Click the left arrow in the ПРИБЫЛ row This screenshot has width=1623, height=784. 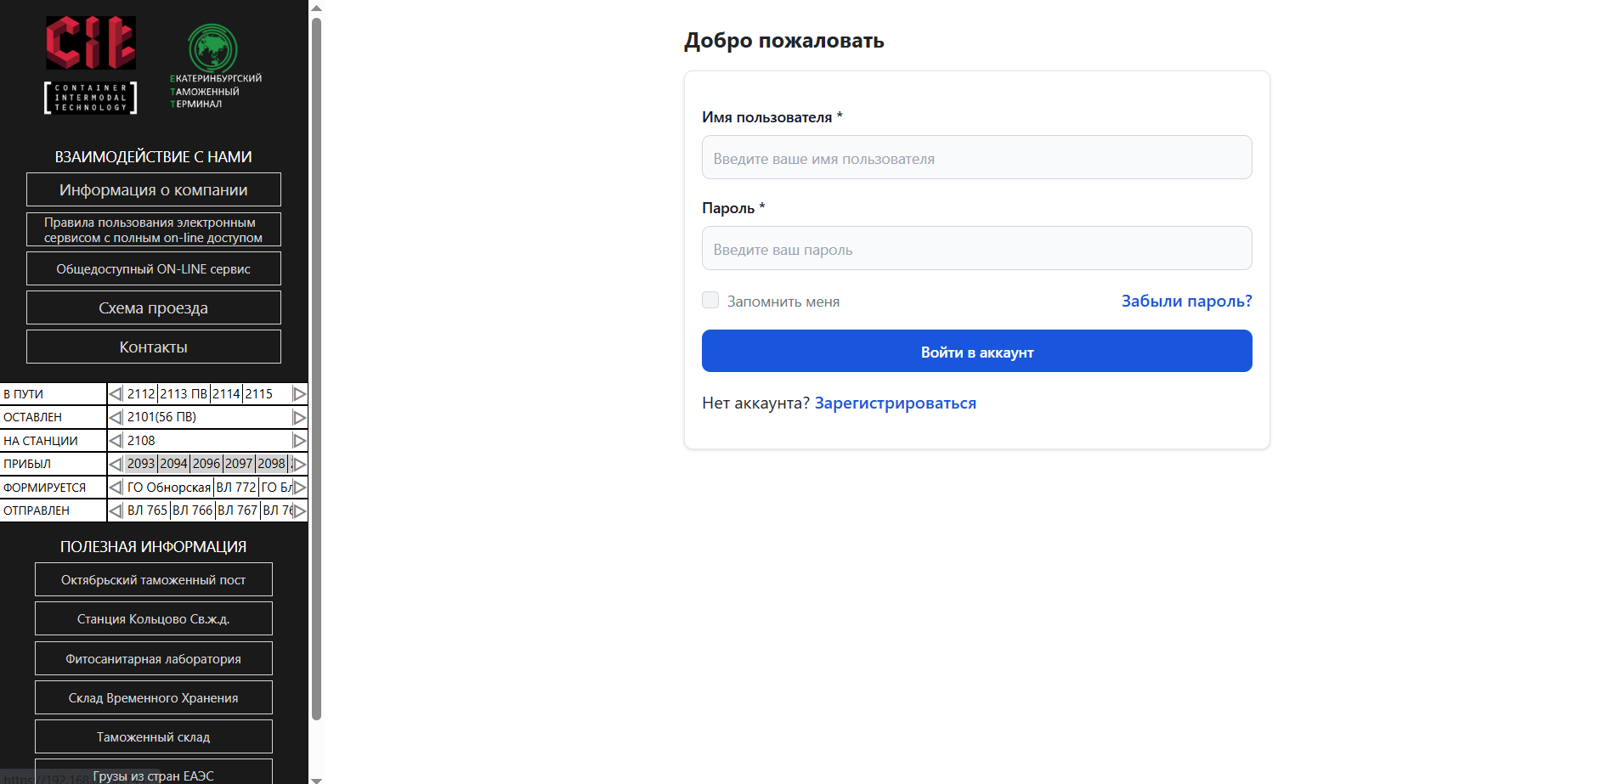116,464
